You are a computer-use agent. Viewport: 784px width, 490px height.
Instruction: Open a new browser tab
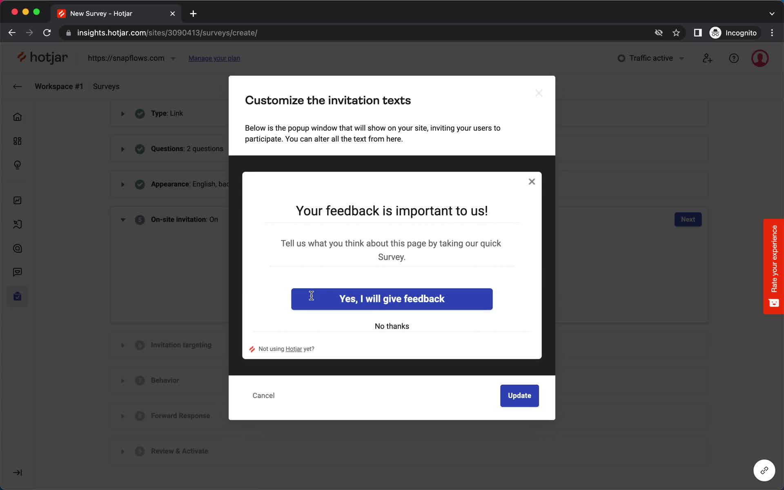click(x=193, y=13)
